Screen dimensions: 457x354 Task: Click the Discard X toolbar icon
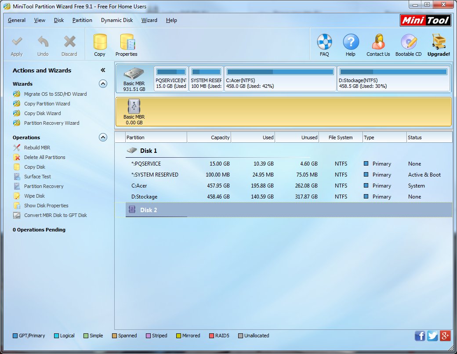[70, 42]
